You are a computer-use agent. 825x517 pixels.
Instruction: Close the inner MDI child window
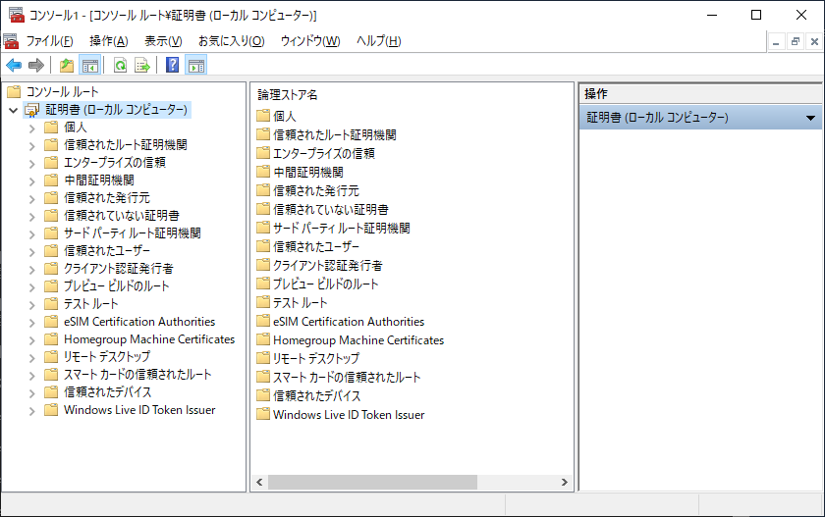814,41
